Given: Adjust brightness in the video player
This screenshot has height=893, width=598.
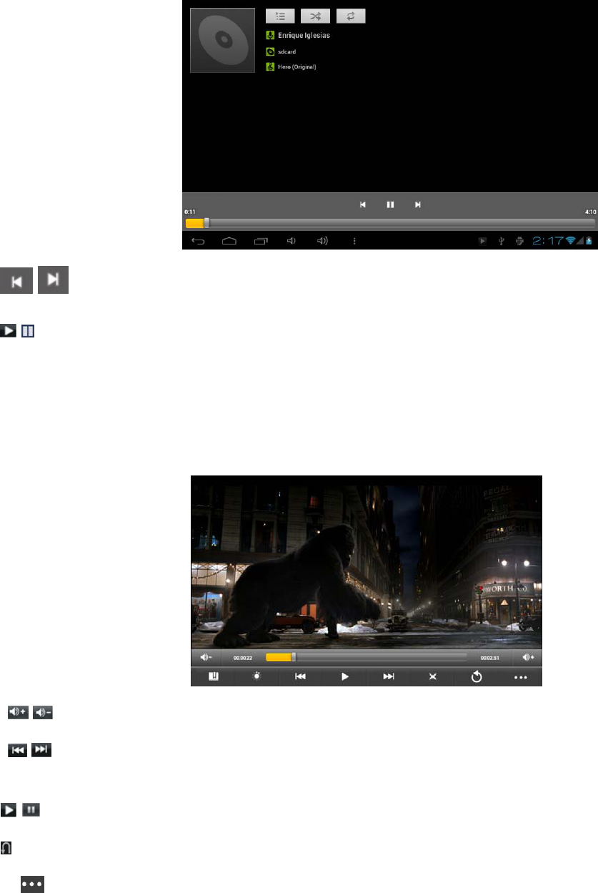Looking at the screenshot, I should (256, 676).
